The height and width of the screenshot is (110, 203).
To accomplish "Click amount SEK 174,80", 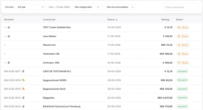I will (166, 106).
